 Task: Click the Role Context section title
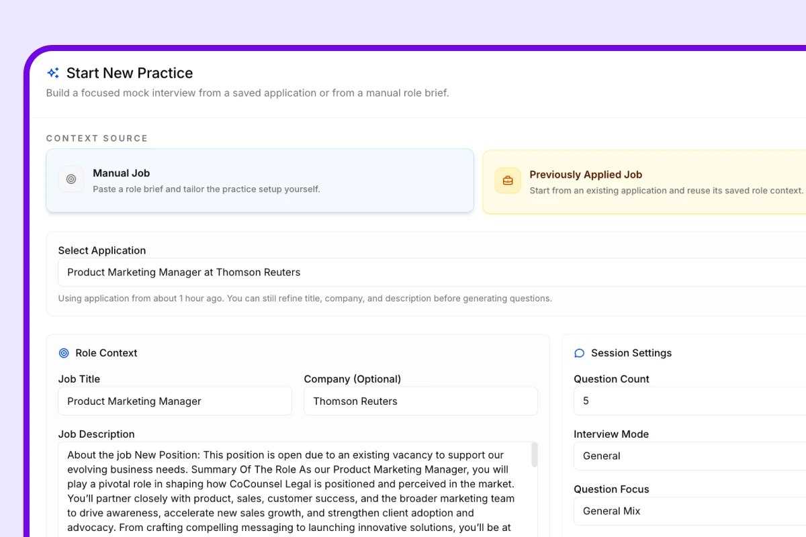(x=106, y=353)
